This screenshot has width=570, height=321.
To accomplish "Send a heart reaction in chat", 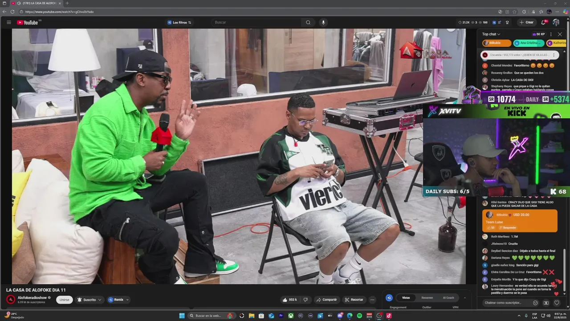I will 557,303.
